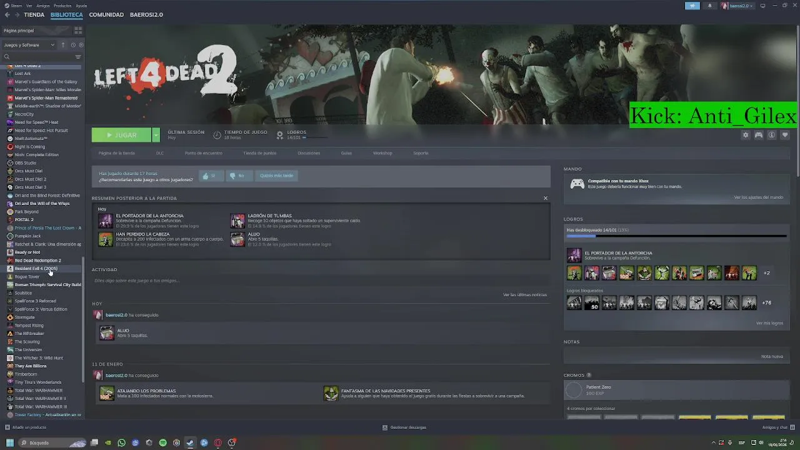Screen dimensions: 800x450
Task: Click the achievements progress bar
Action: coord(676,236)
